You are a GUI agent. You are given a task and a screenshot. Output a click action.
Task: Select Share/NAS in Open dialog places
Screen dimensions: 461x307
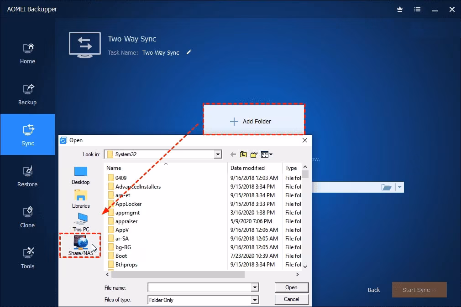click(80, 246)
